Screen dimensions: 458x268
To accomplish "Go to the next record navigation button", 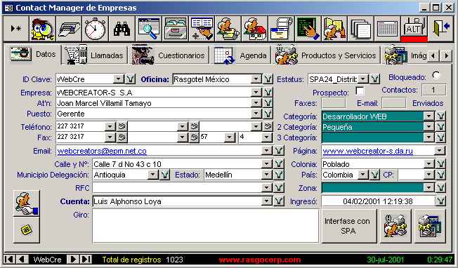I will click(x=73, y=260).
